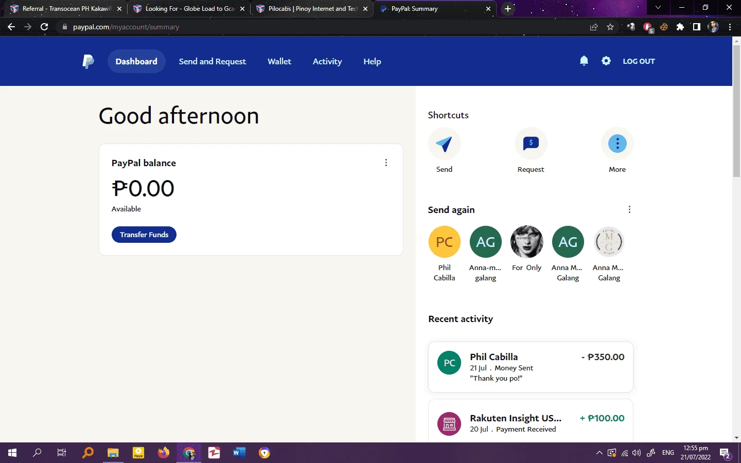Image resolution: width=741 pixels, height=463 pixels.
Task: Open a new browser tab
Action: [x=508, y=9]
